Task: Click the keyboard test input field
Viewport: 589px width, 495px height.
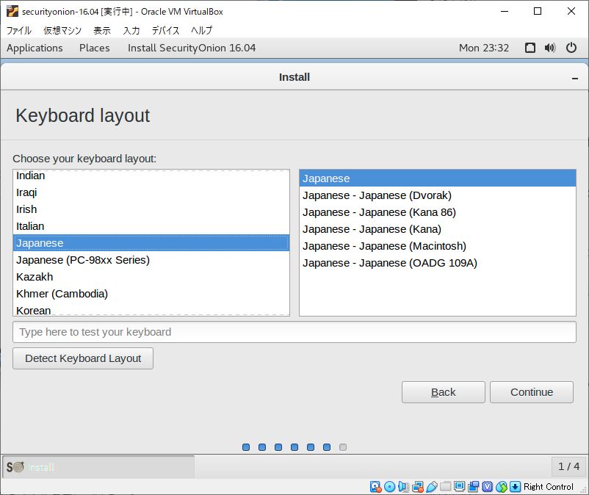Action: click(294, 332)
